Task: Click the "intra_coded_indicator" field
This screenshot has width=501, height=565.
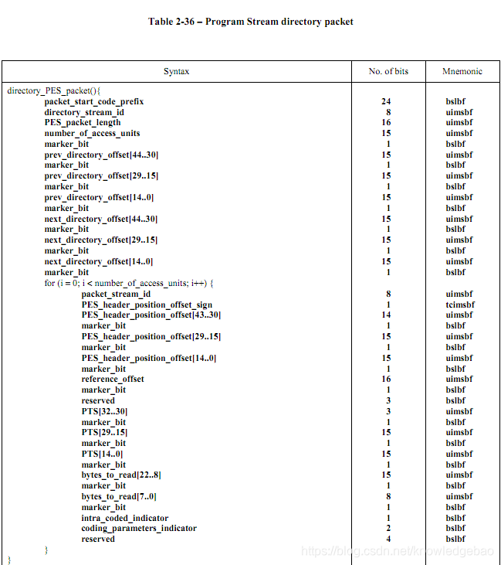Action: click(125, 518)
